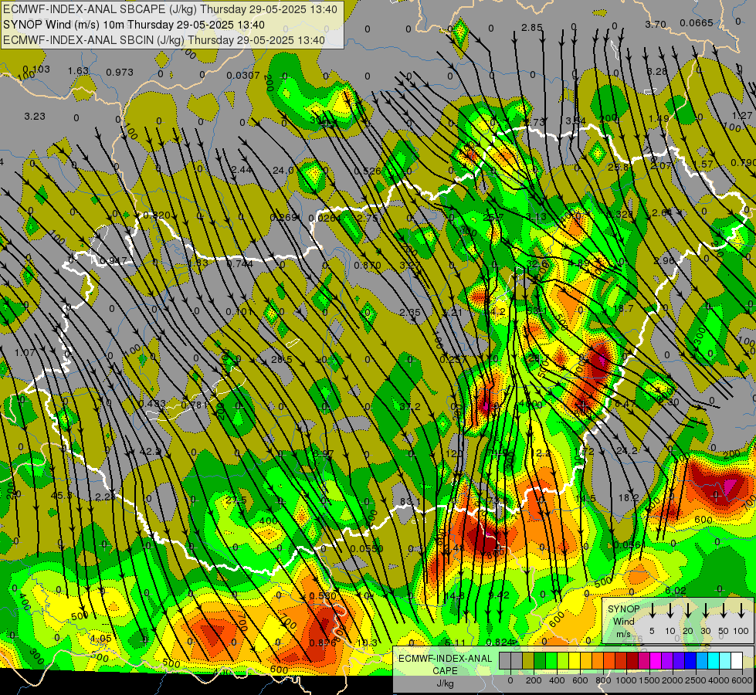Click the 2500 tick label on CAPE scale

click(696, 680)
